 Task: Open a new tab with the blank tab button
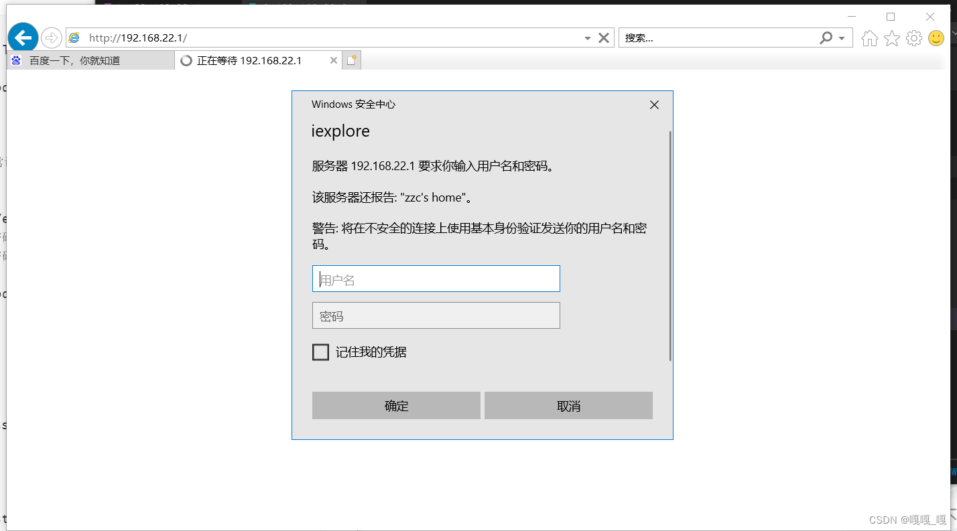[x=352, y=61]
